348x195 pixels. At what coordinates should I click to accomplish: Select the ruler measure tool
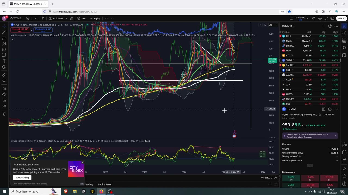tap(4, 75)
